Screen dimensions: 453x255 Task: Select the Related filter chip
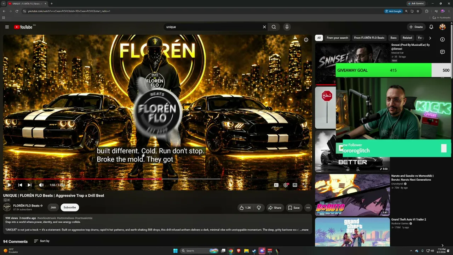407,38
